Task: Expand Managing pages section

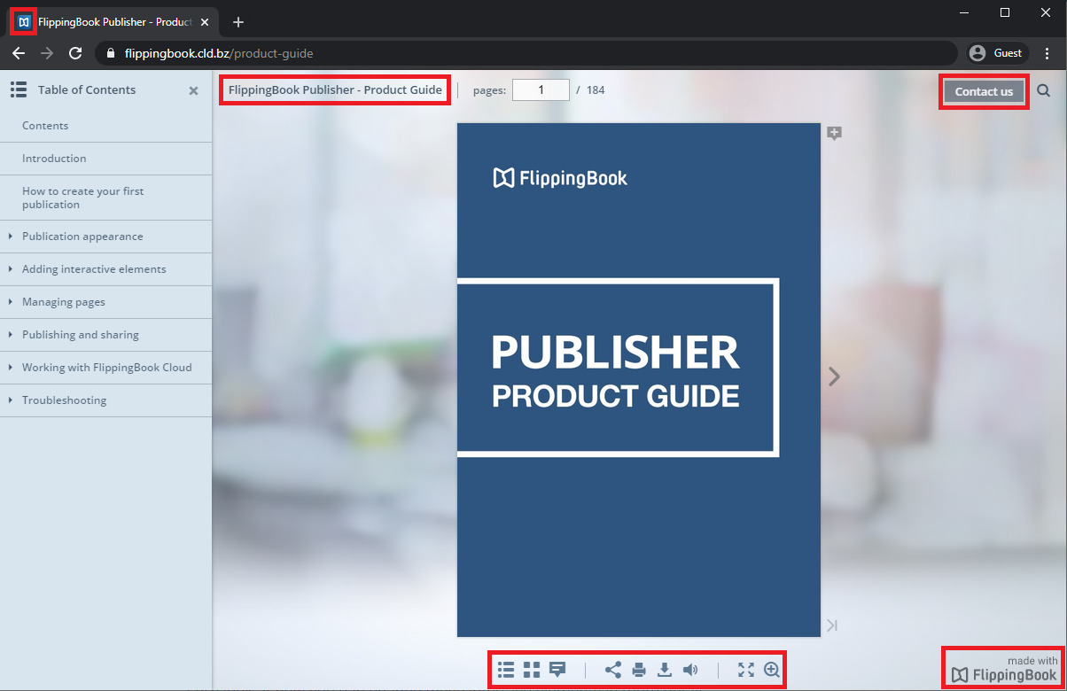Action: click(10, 302)
